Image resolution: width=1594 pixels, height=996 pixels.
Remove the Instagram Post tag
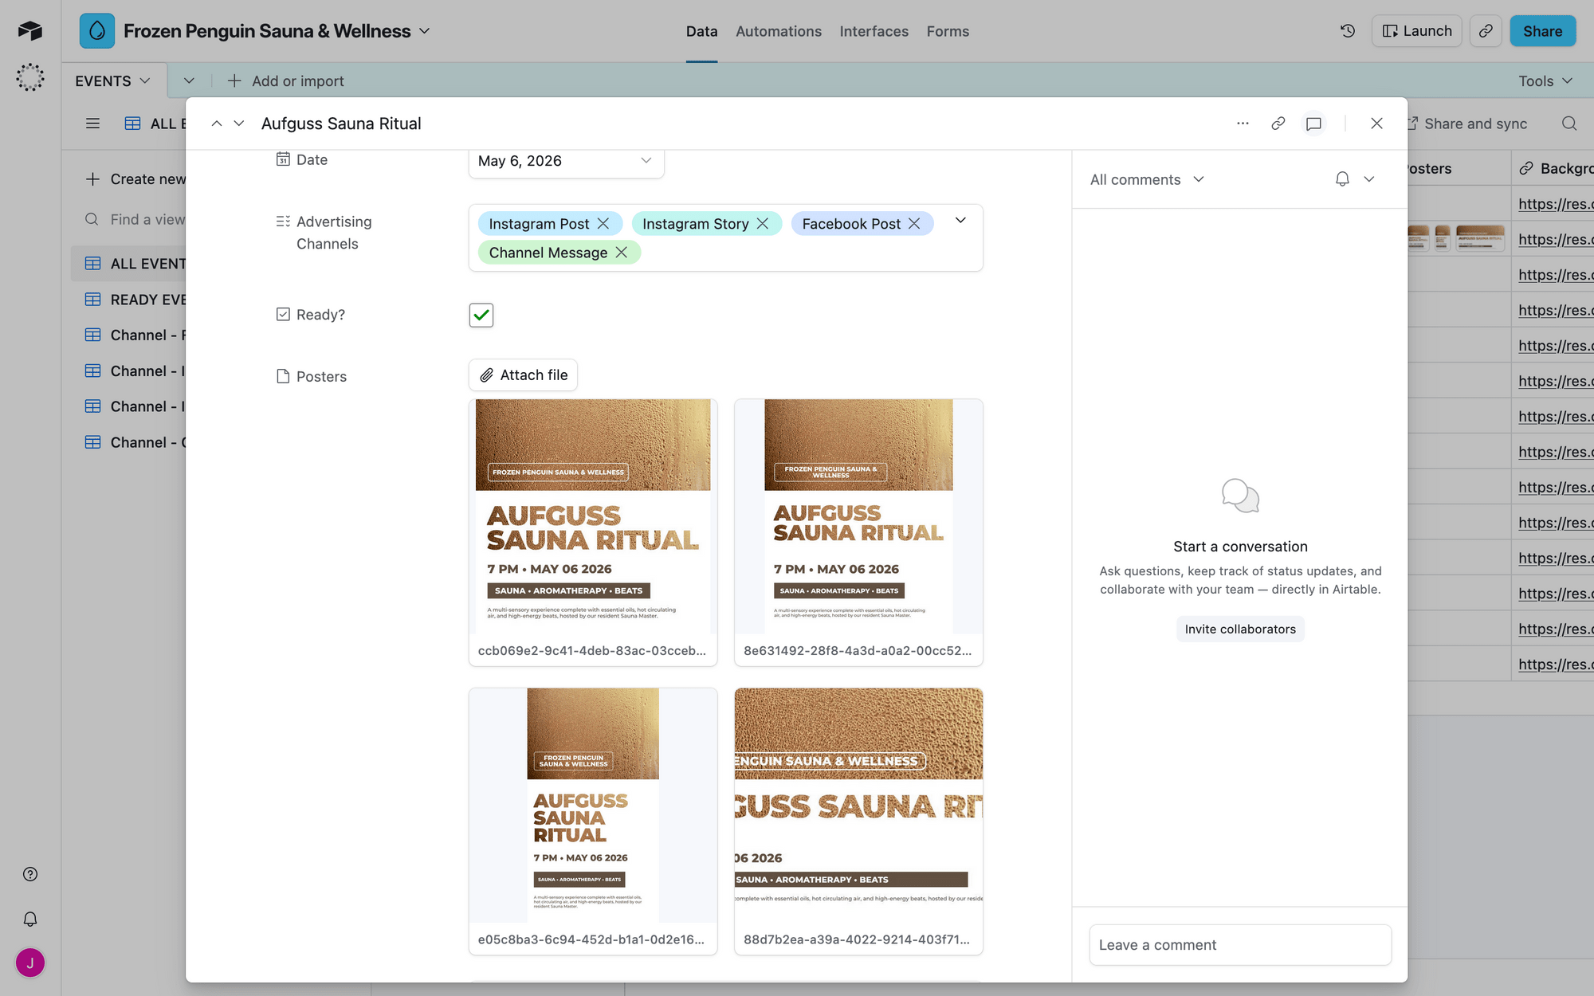(603, 224)
